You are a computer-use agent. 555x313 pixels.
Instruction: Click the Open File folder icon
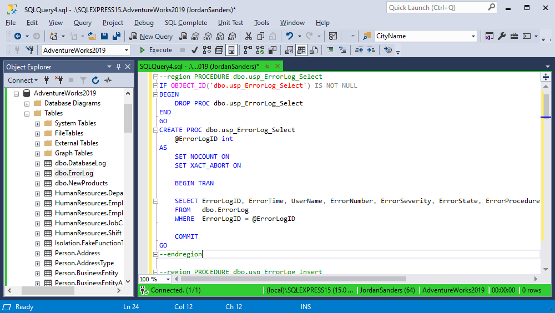92,36
